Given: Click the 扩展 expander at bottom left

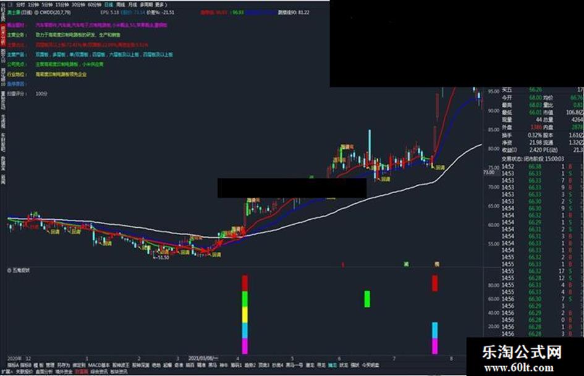Looking at the screenshot, I should point(7,372).
